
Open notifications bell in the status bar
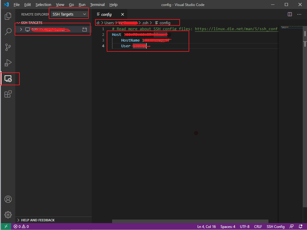[x=300, y=226]
